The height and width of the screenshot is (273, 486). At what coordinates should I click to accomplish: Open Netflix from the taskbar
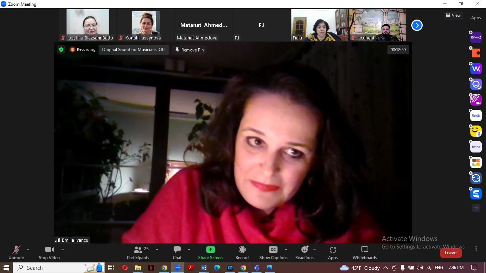(151, 268)
